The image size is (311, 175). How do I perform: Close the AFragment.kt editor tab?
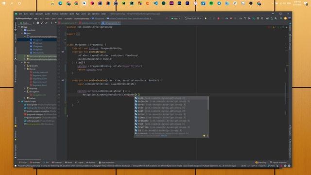(119, 23)
